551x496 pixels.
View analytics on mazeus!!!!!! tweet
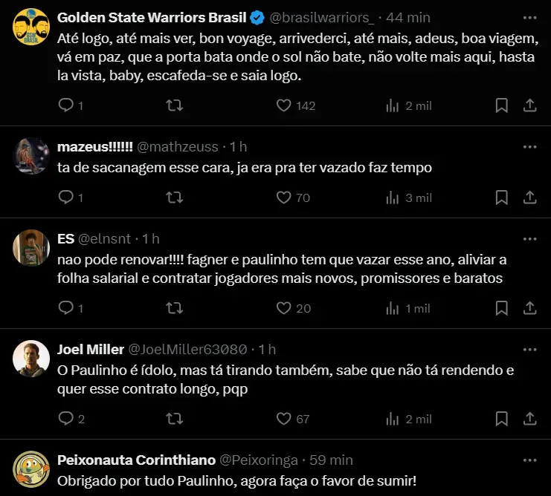tap(393, 198)
